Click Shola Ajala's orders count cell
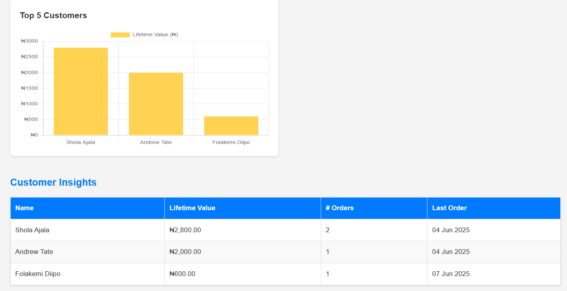567x291 pixels. 327,230
